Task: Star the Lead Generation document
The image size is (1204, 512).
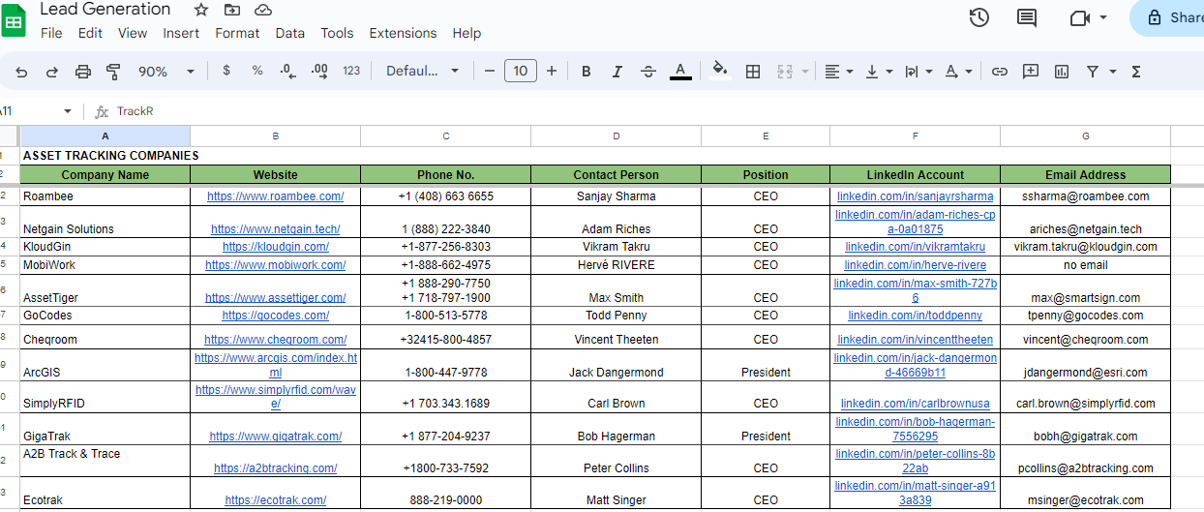Action: pyautogui.click(x=200, y=10)
